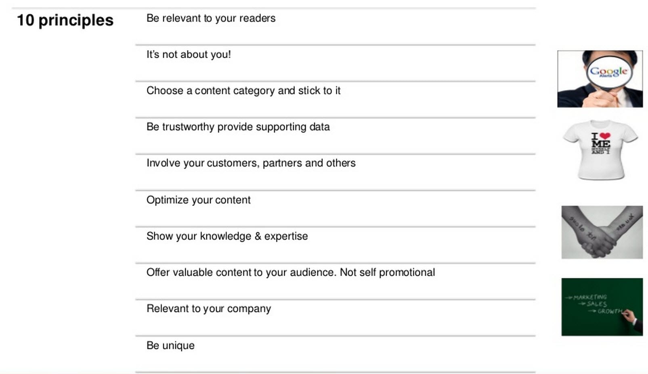The height and width of the screenshot is (374, 648).
Task: Click the holding hands photo
Action: (x=602, y=232)
